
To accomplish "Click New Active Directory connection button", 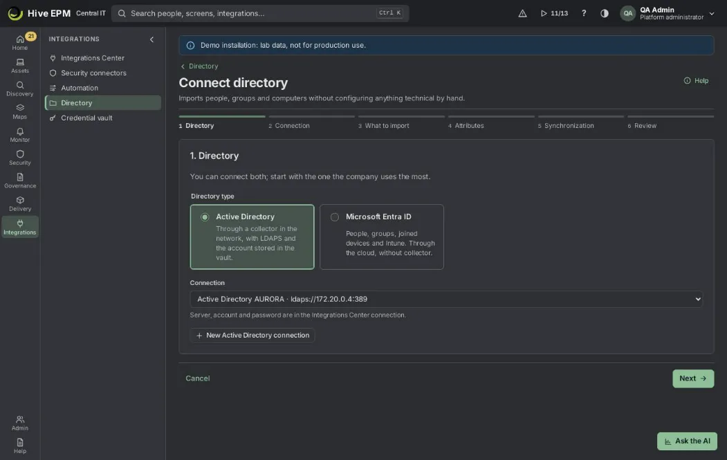I will point(252,335).
